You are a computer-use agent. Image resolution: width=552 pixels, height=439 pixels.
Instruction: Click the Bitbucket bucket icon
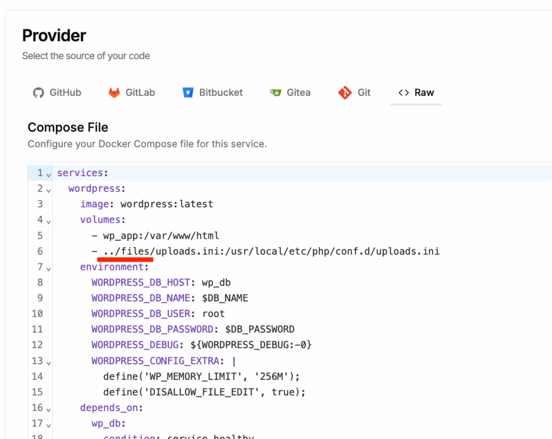pyautogui.click(x=188, y=92)
